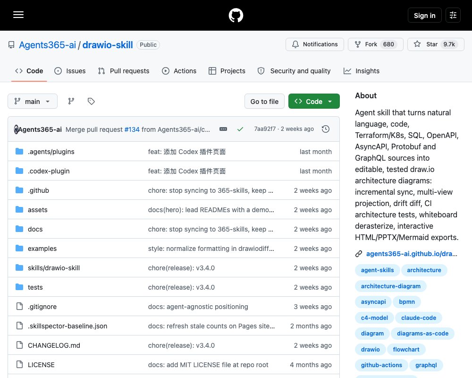
Task: Select the drawio topic tag
Action: pyautogui.click(x=370, y=349)
